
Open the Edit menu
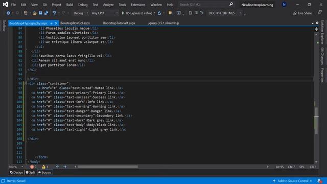pyautogui.click(x=24, y=5)
